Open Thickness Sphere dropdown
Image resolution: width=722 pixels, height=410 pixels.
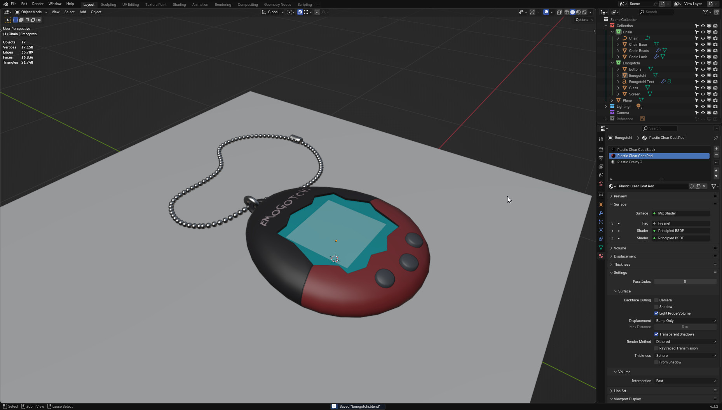coord(685,356)
